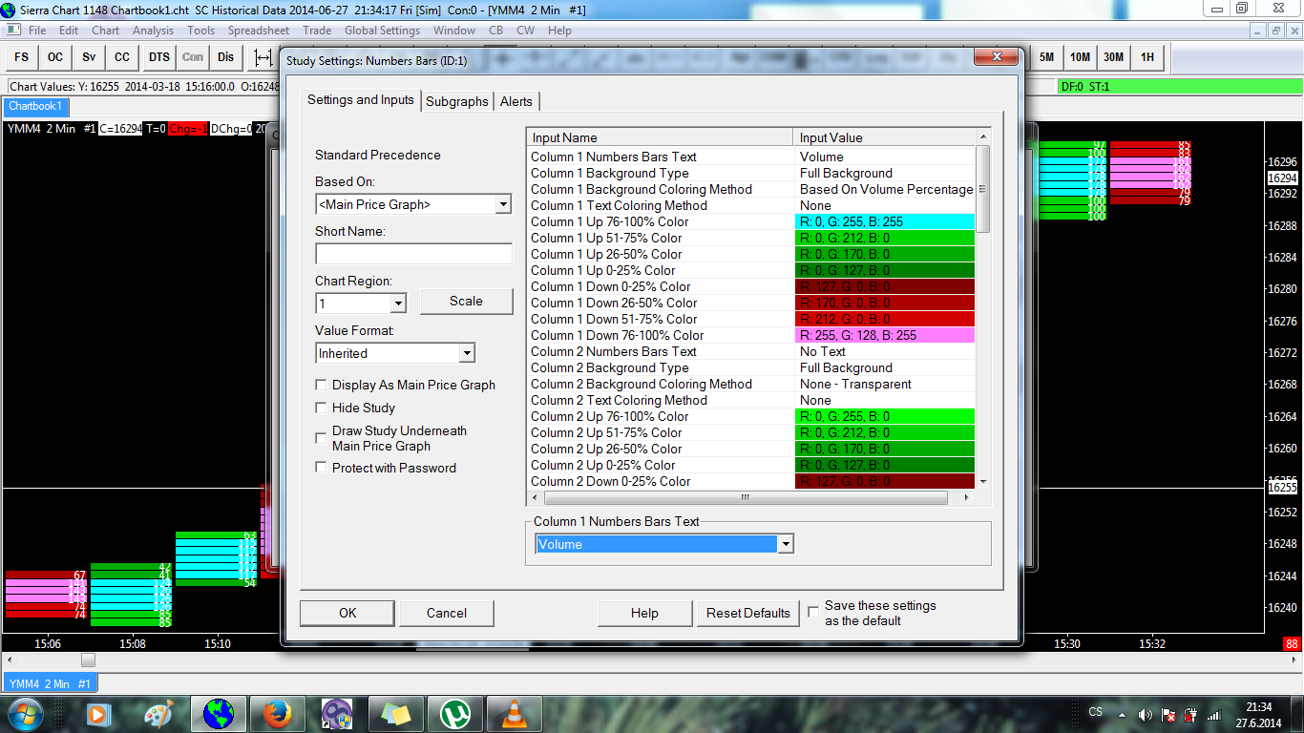Image resolution: width=1304 pixels, height=733 pixels.
Task: Select the Column 1 Background Coloring Method row
Action: click(x=752, y=189)
